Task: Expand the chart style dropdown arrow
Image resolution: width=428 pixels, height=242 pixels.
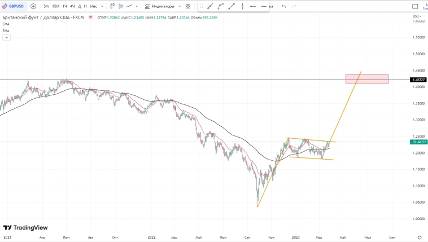Action: tap(138, 6)
